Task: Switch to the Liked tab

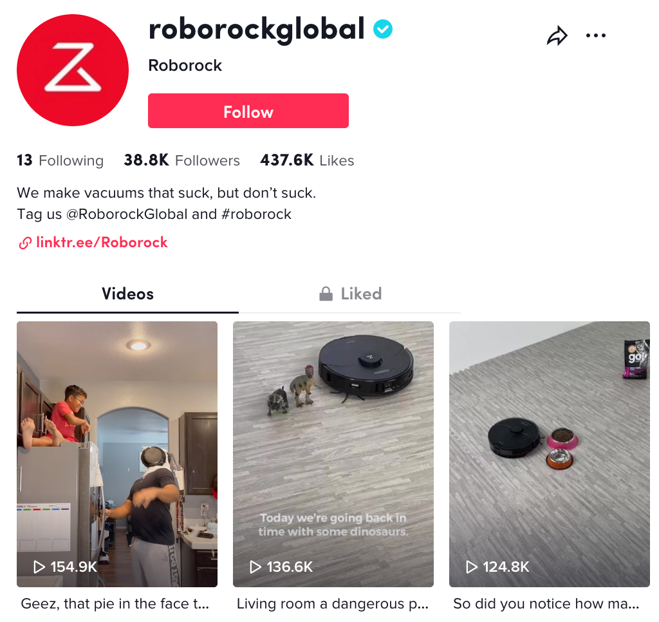Action: (x=349, y=294)
